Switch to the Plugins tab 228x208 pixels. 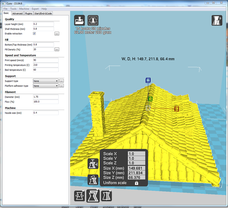pyautogui.click(x=28, y=13)
